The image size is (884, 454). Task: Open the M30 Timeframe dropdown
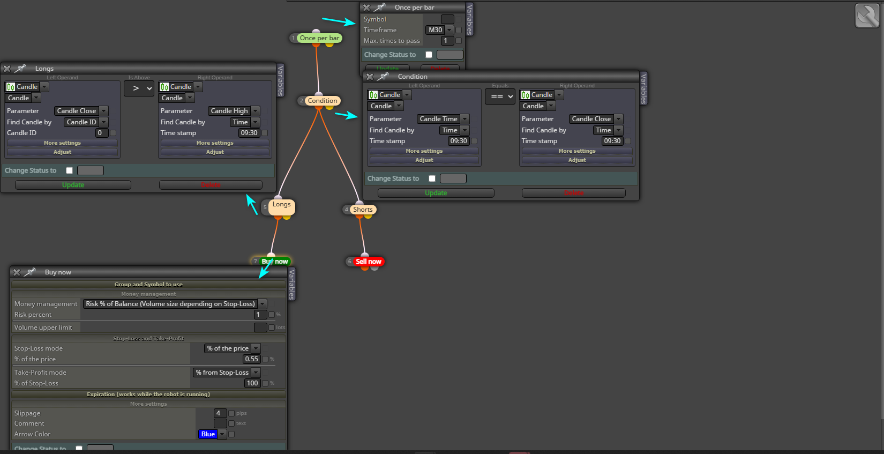[x=440, y=30]
